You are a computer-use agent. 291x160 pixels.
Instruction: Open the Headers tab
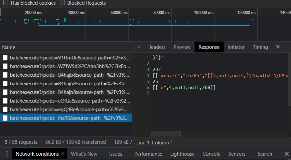[156, 47]
